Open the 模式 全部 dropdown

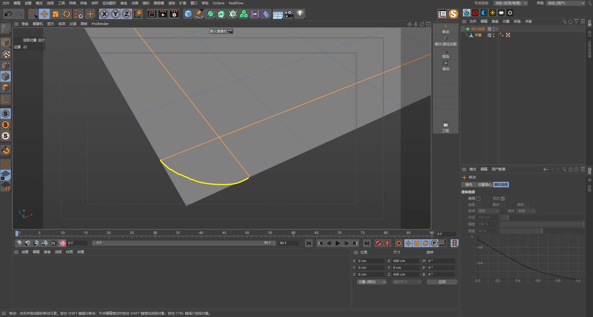[x=526, y=211]
